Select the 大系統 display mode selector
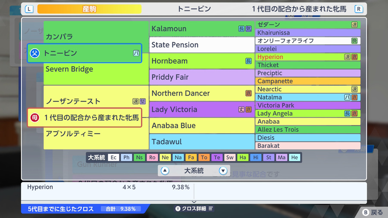Screen dimensions: 388x218 coord(194,171)
